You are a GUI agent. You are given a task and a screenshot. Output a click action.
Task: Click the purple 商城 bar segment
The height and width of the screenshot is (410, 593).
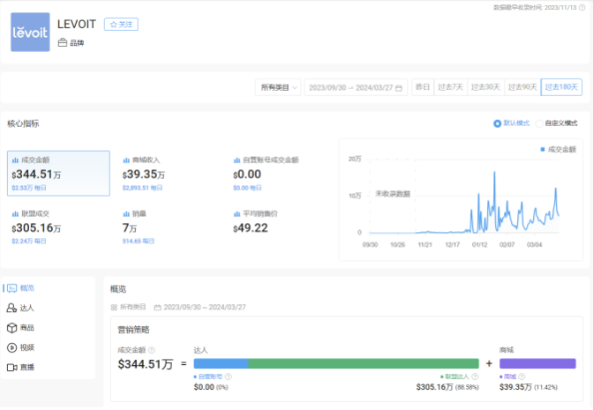(x=537, y=363)
